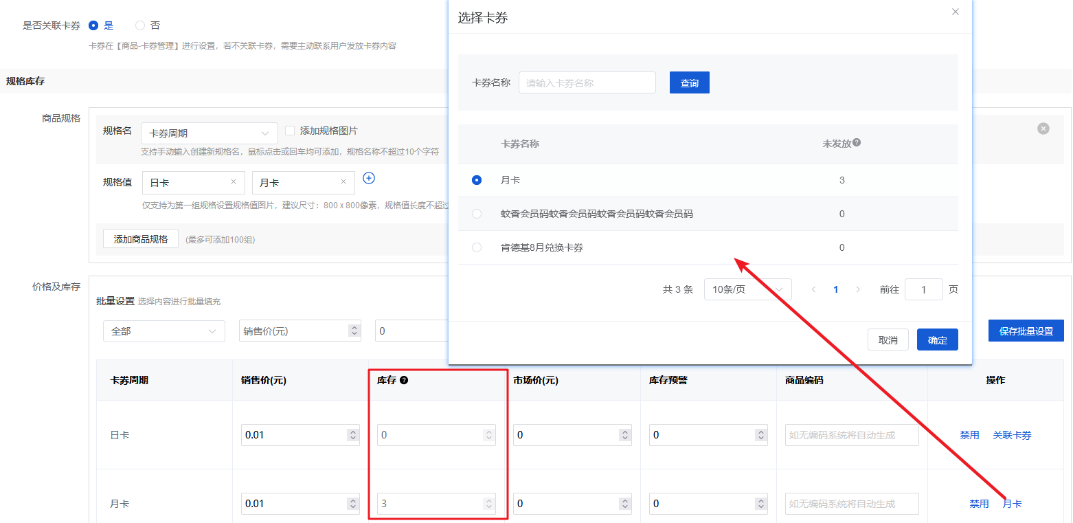Click 月卡 销售价 input 0.01
Screen dimensions: 1073x523
click(x=300, y=504)
